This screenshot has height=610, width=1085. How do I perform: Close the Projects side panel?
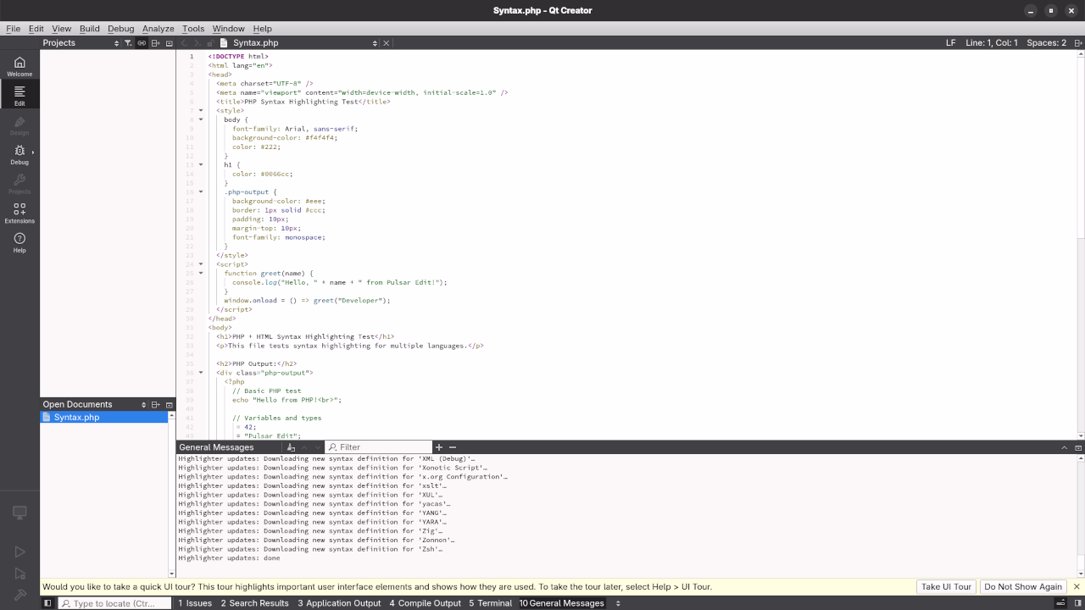pos(170,42)
